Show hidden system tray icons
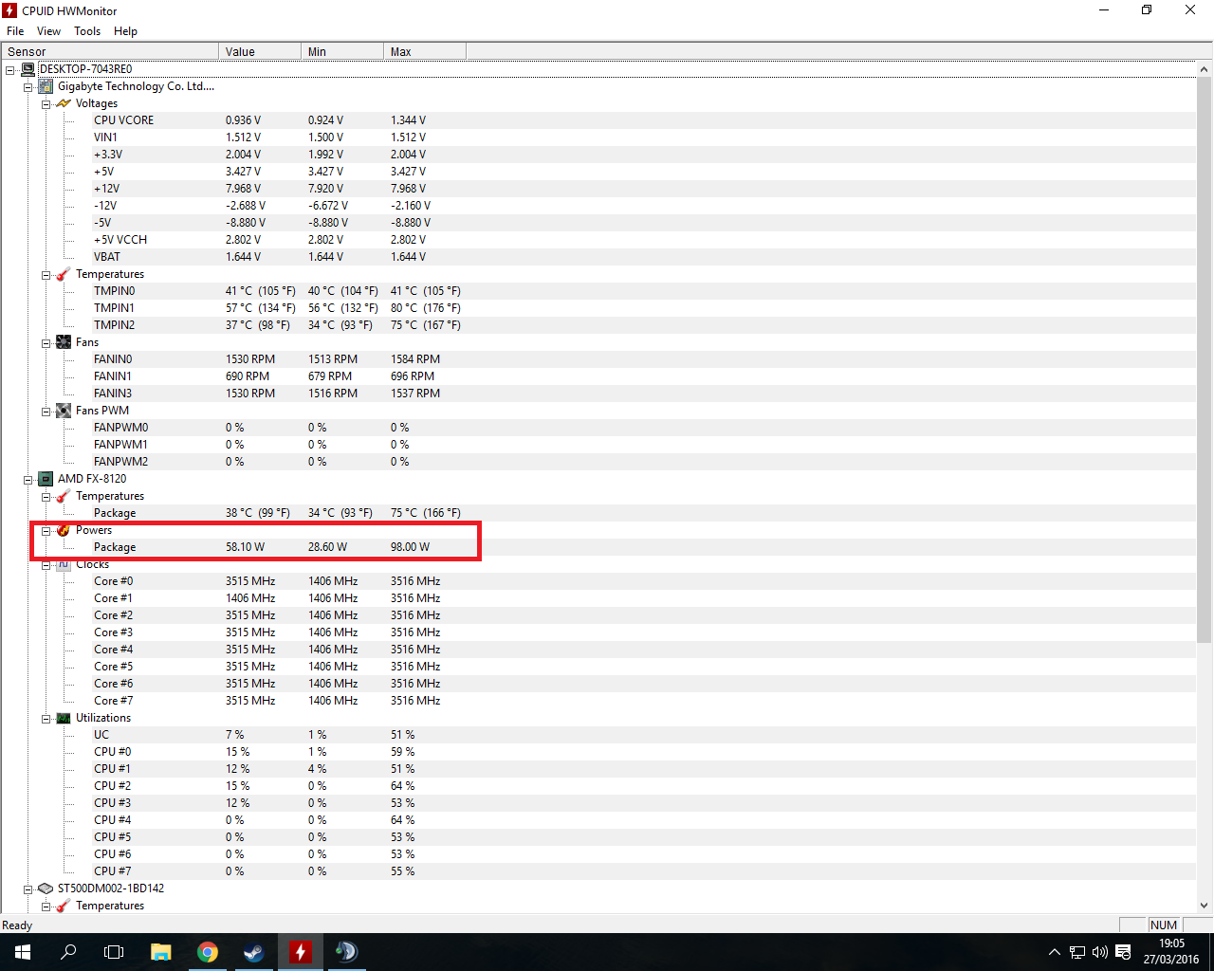This screenshot has height=971, width=1214. pos(1055,952)
